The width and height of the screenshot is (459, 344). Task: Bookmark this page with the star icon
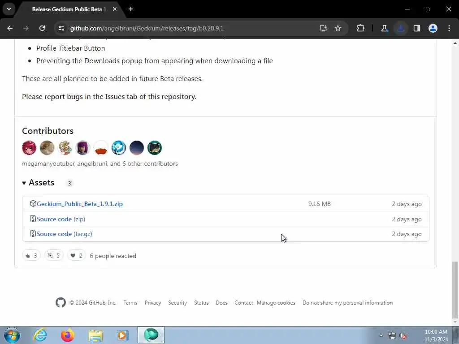coord(338,28)
